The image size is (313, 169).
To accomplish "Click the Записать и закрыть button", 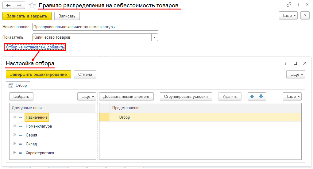I will tap(27, 16).
